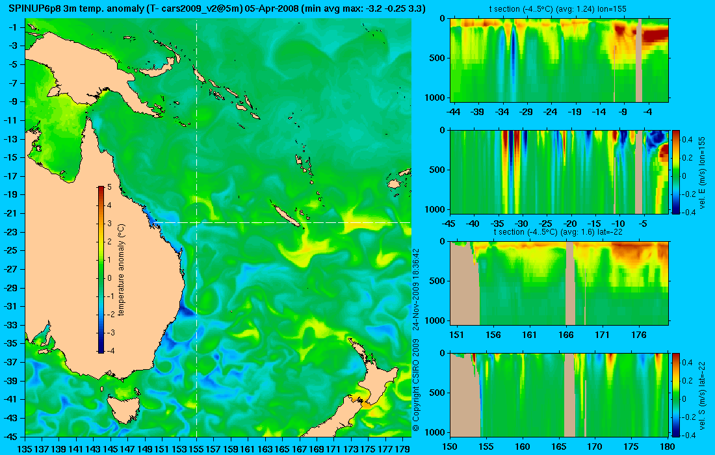Click the 'vel. E (m/s) lon=155' label

pyautogui.click(x=702, y=172)
